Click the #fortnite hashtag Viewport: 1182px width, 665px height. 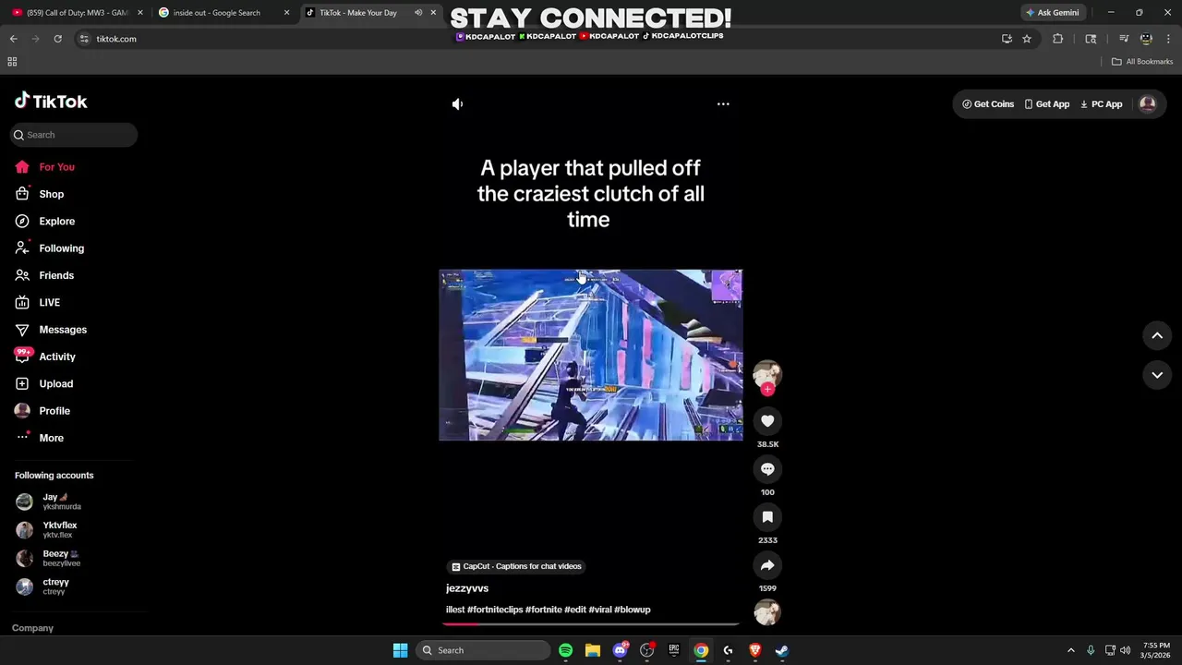coord(544,610)
